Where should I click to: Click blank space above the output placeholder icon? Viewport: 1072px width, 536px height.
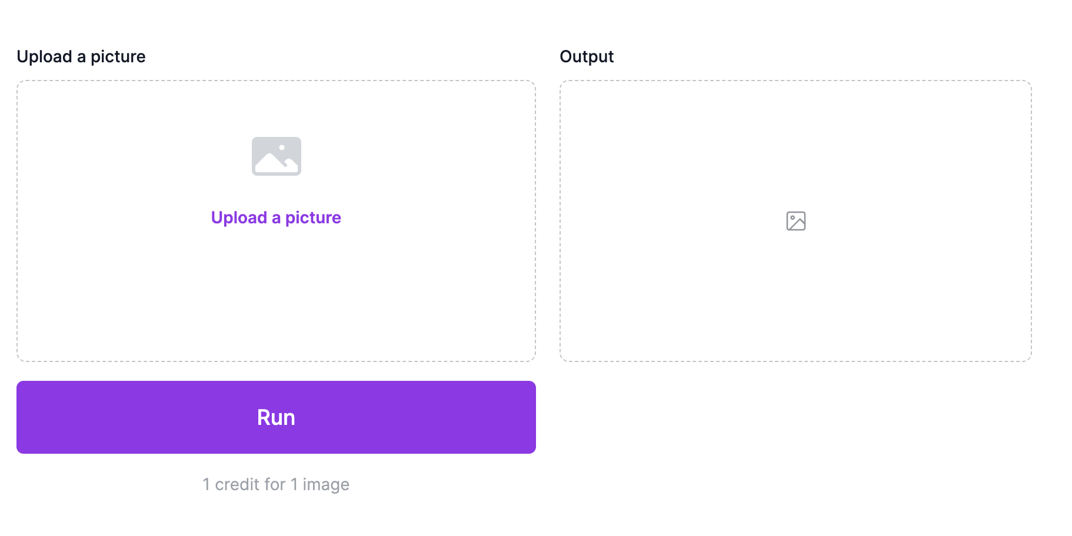(x=795, y=147)
